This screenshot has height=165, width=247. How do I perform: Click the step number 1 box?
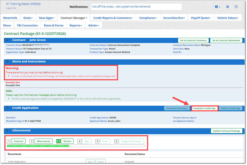9,141
